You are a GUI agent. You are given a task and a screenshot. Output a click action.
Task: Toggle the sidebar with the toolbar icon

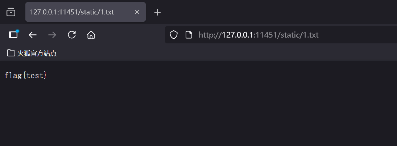pos(13,35)
